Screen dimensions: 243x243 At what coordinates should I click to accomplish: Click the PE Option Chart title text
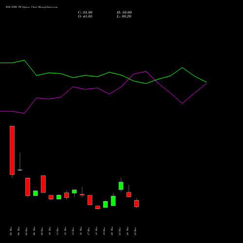coord(32,7)
